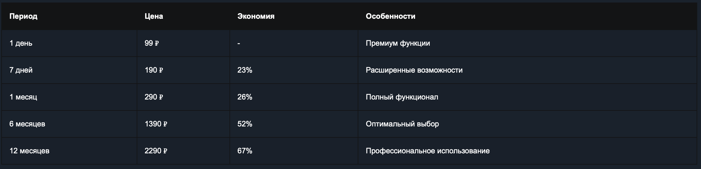Click the Период column header

pyautogui.click(x=24, y=16)
